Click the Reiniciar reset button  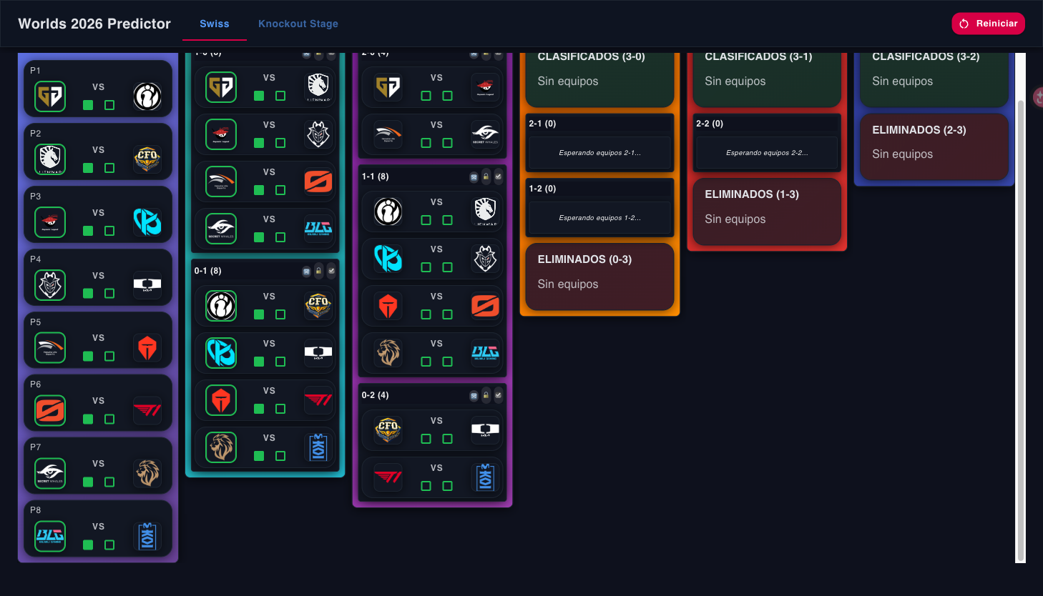[x=989, y=24]
